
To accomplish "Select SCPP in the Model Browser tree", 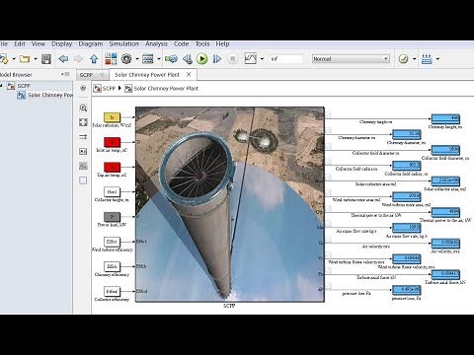I will [24, 86].
